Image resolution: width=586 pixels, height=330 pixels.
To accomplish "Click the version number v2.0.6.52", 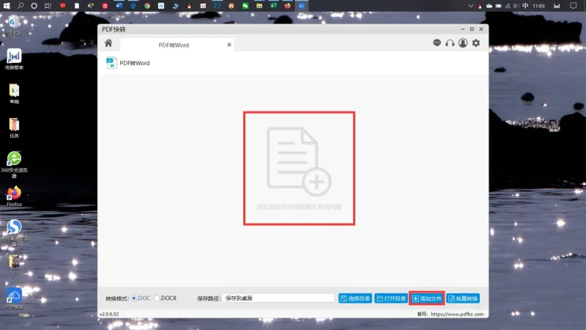I will coord(109,315).
